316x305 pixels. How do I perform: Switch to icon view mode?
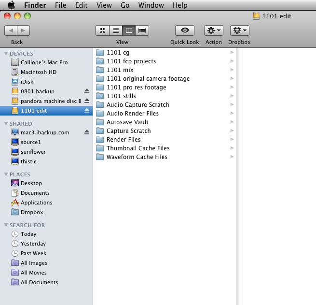coord(102,30)
